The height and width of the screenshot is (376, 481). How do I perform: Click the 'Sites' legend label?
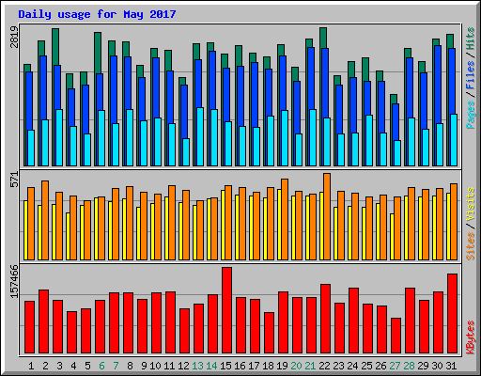click(471, 246)
